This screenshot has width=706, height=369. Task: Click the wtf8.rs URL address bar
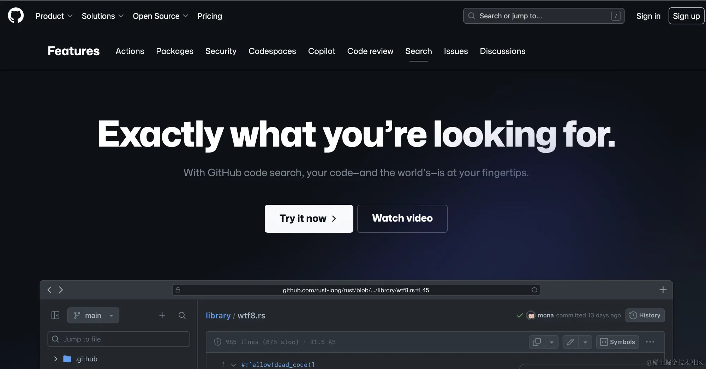point(356,290)
